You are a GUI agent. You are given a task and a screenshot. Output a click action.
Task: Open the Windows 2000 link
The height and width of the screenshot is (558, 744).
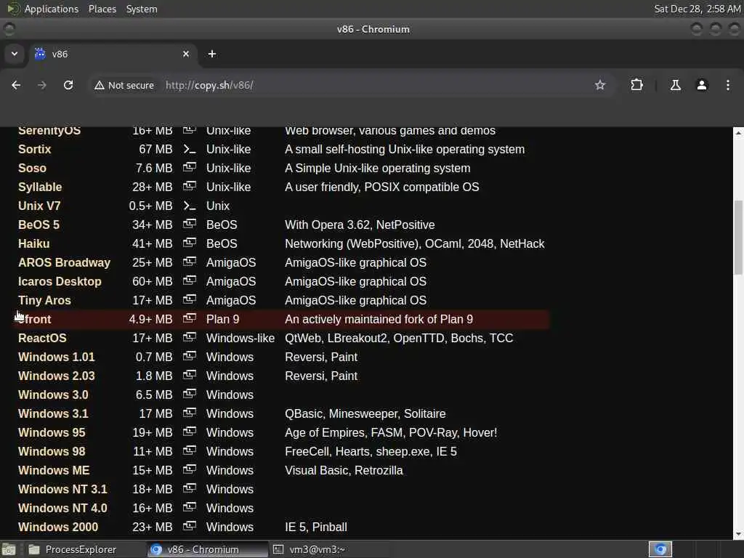[58, 527]
